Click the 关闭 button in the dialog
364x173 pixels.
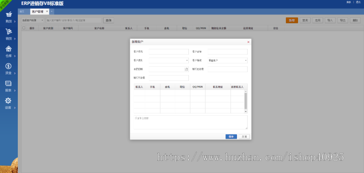(x=244, y=137)
